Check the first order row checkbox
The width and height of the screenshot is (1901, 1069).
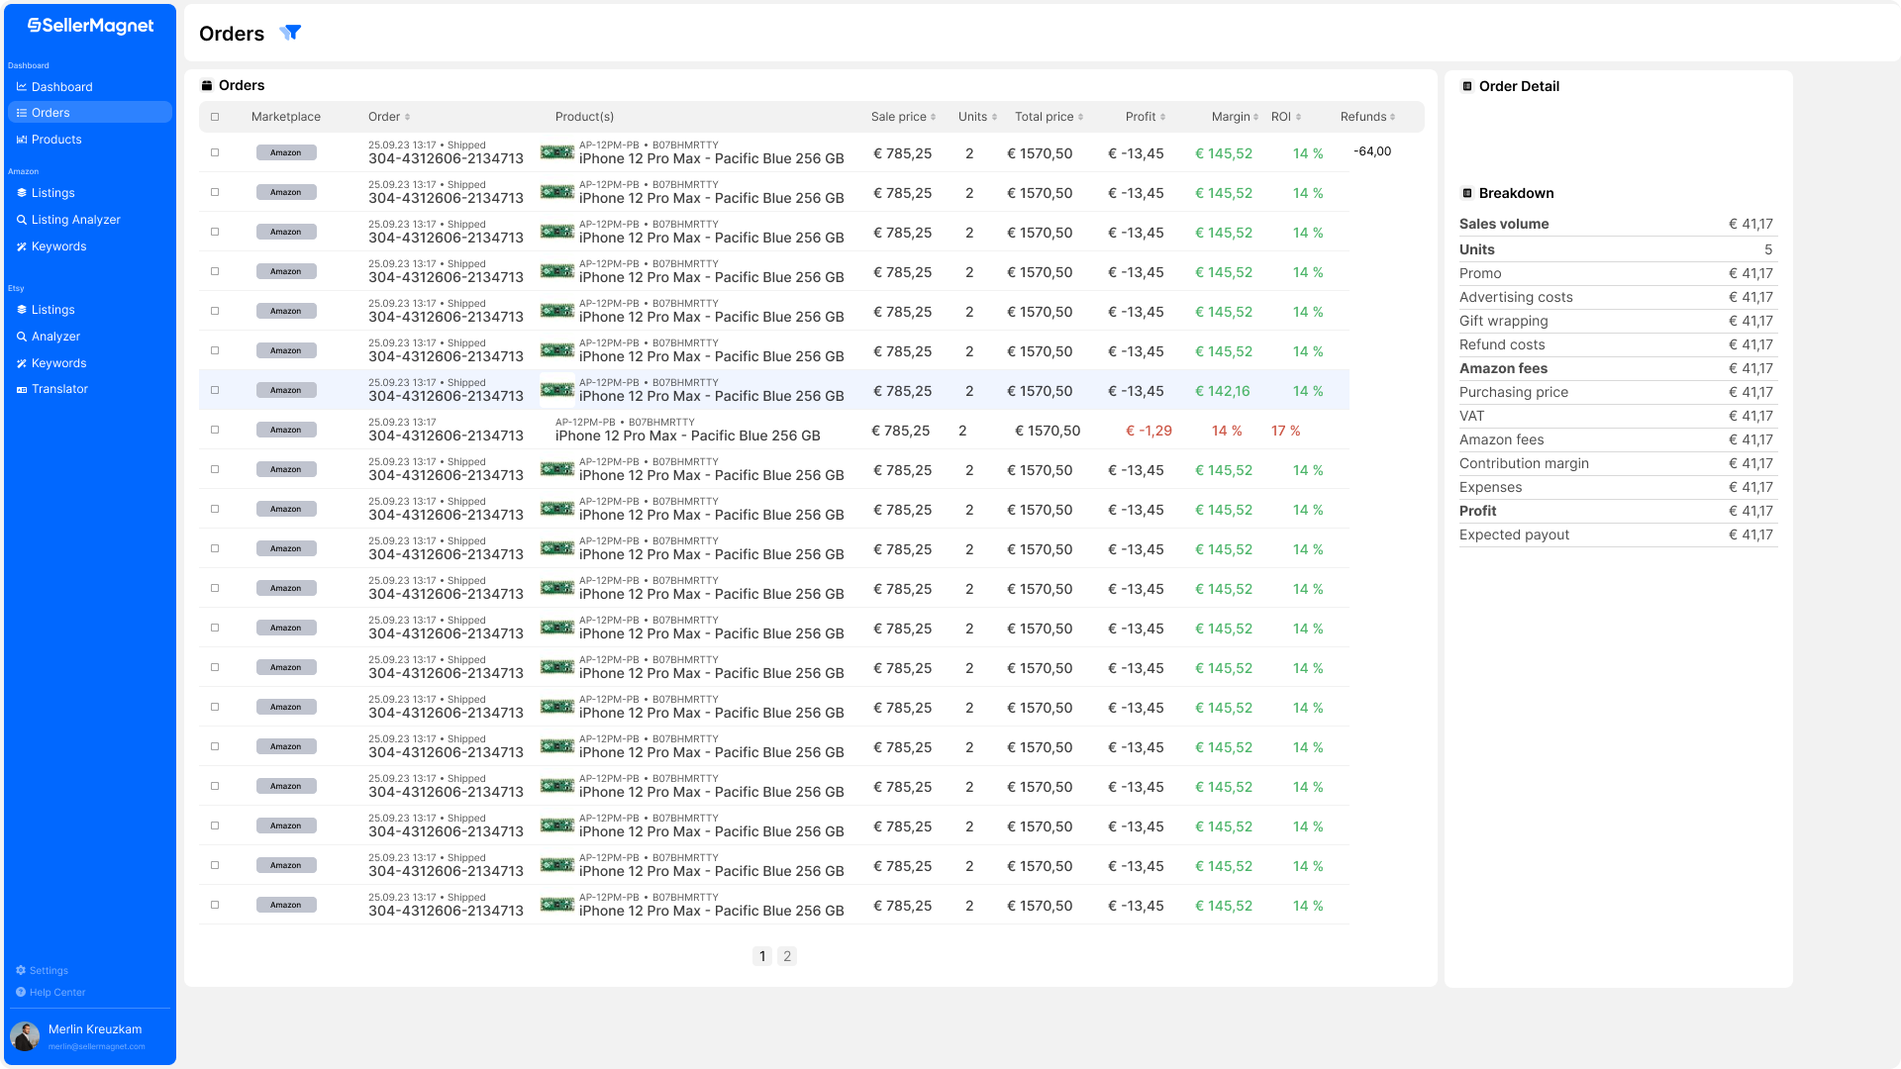click(215, 152)
